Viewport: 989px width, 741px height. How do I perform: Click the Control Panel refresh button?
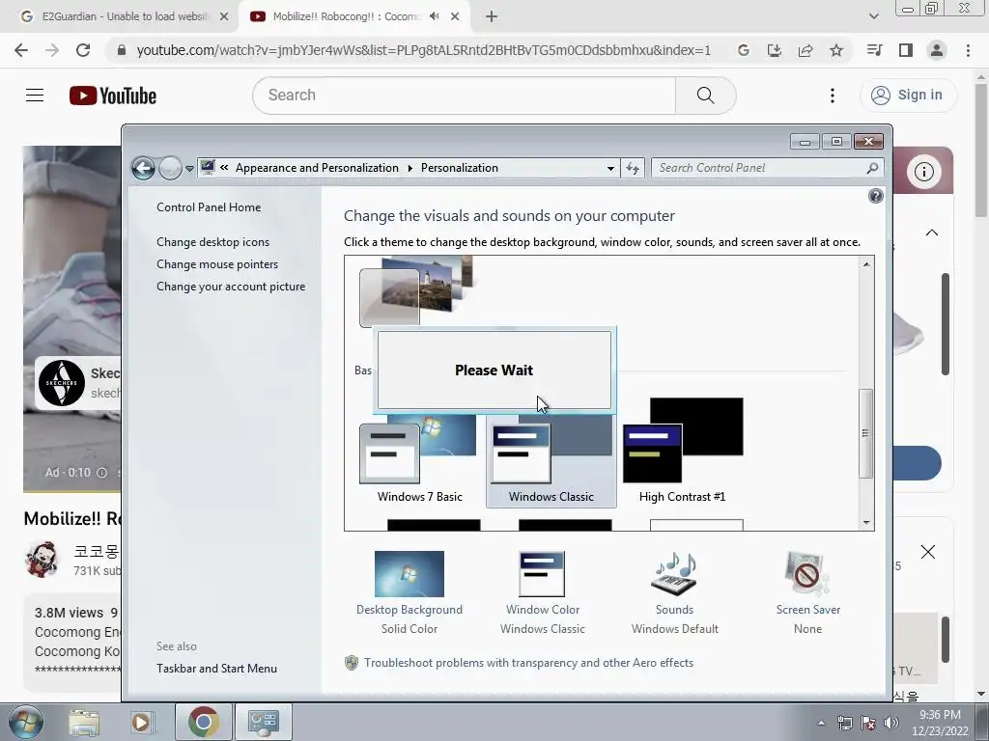tap(633, 168)
